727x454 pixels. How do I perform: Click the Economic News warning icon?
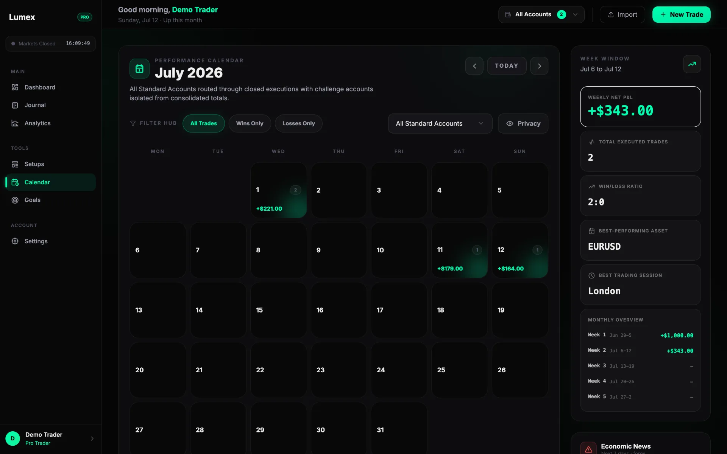click(588, 449)
